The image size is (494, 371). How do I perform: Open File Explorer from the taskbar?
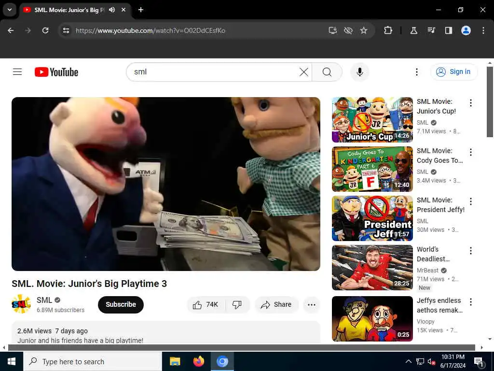[175, 361]
